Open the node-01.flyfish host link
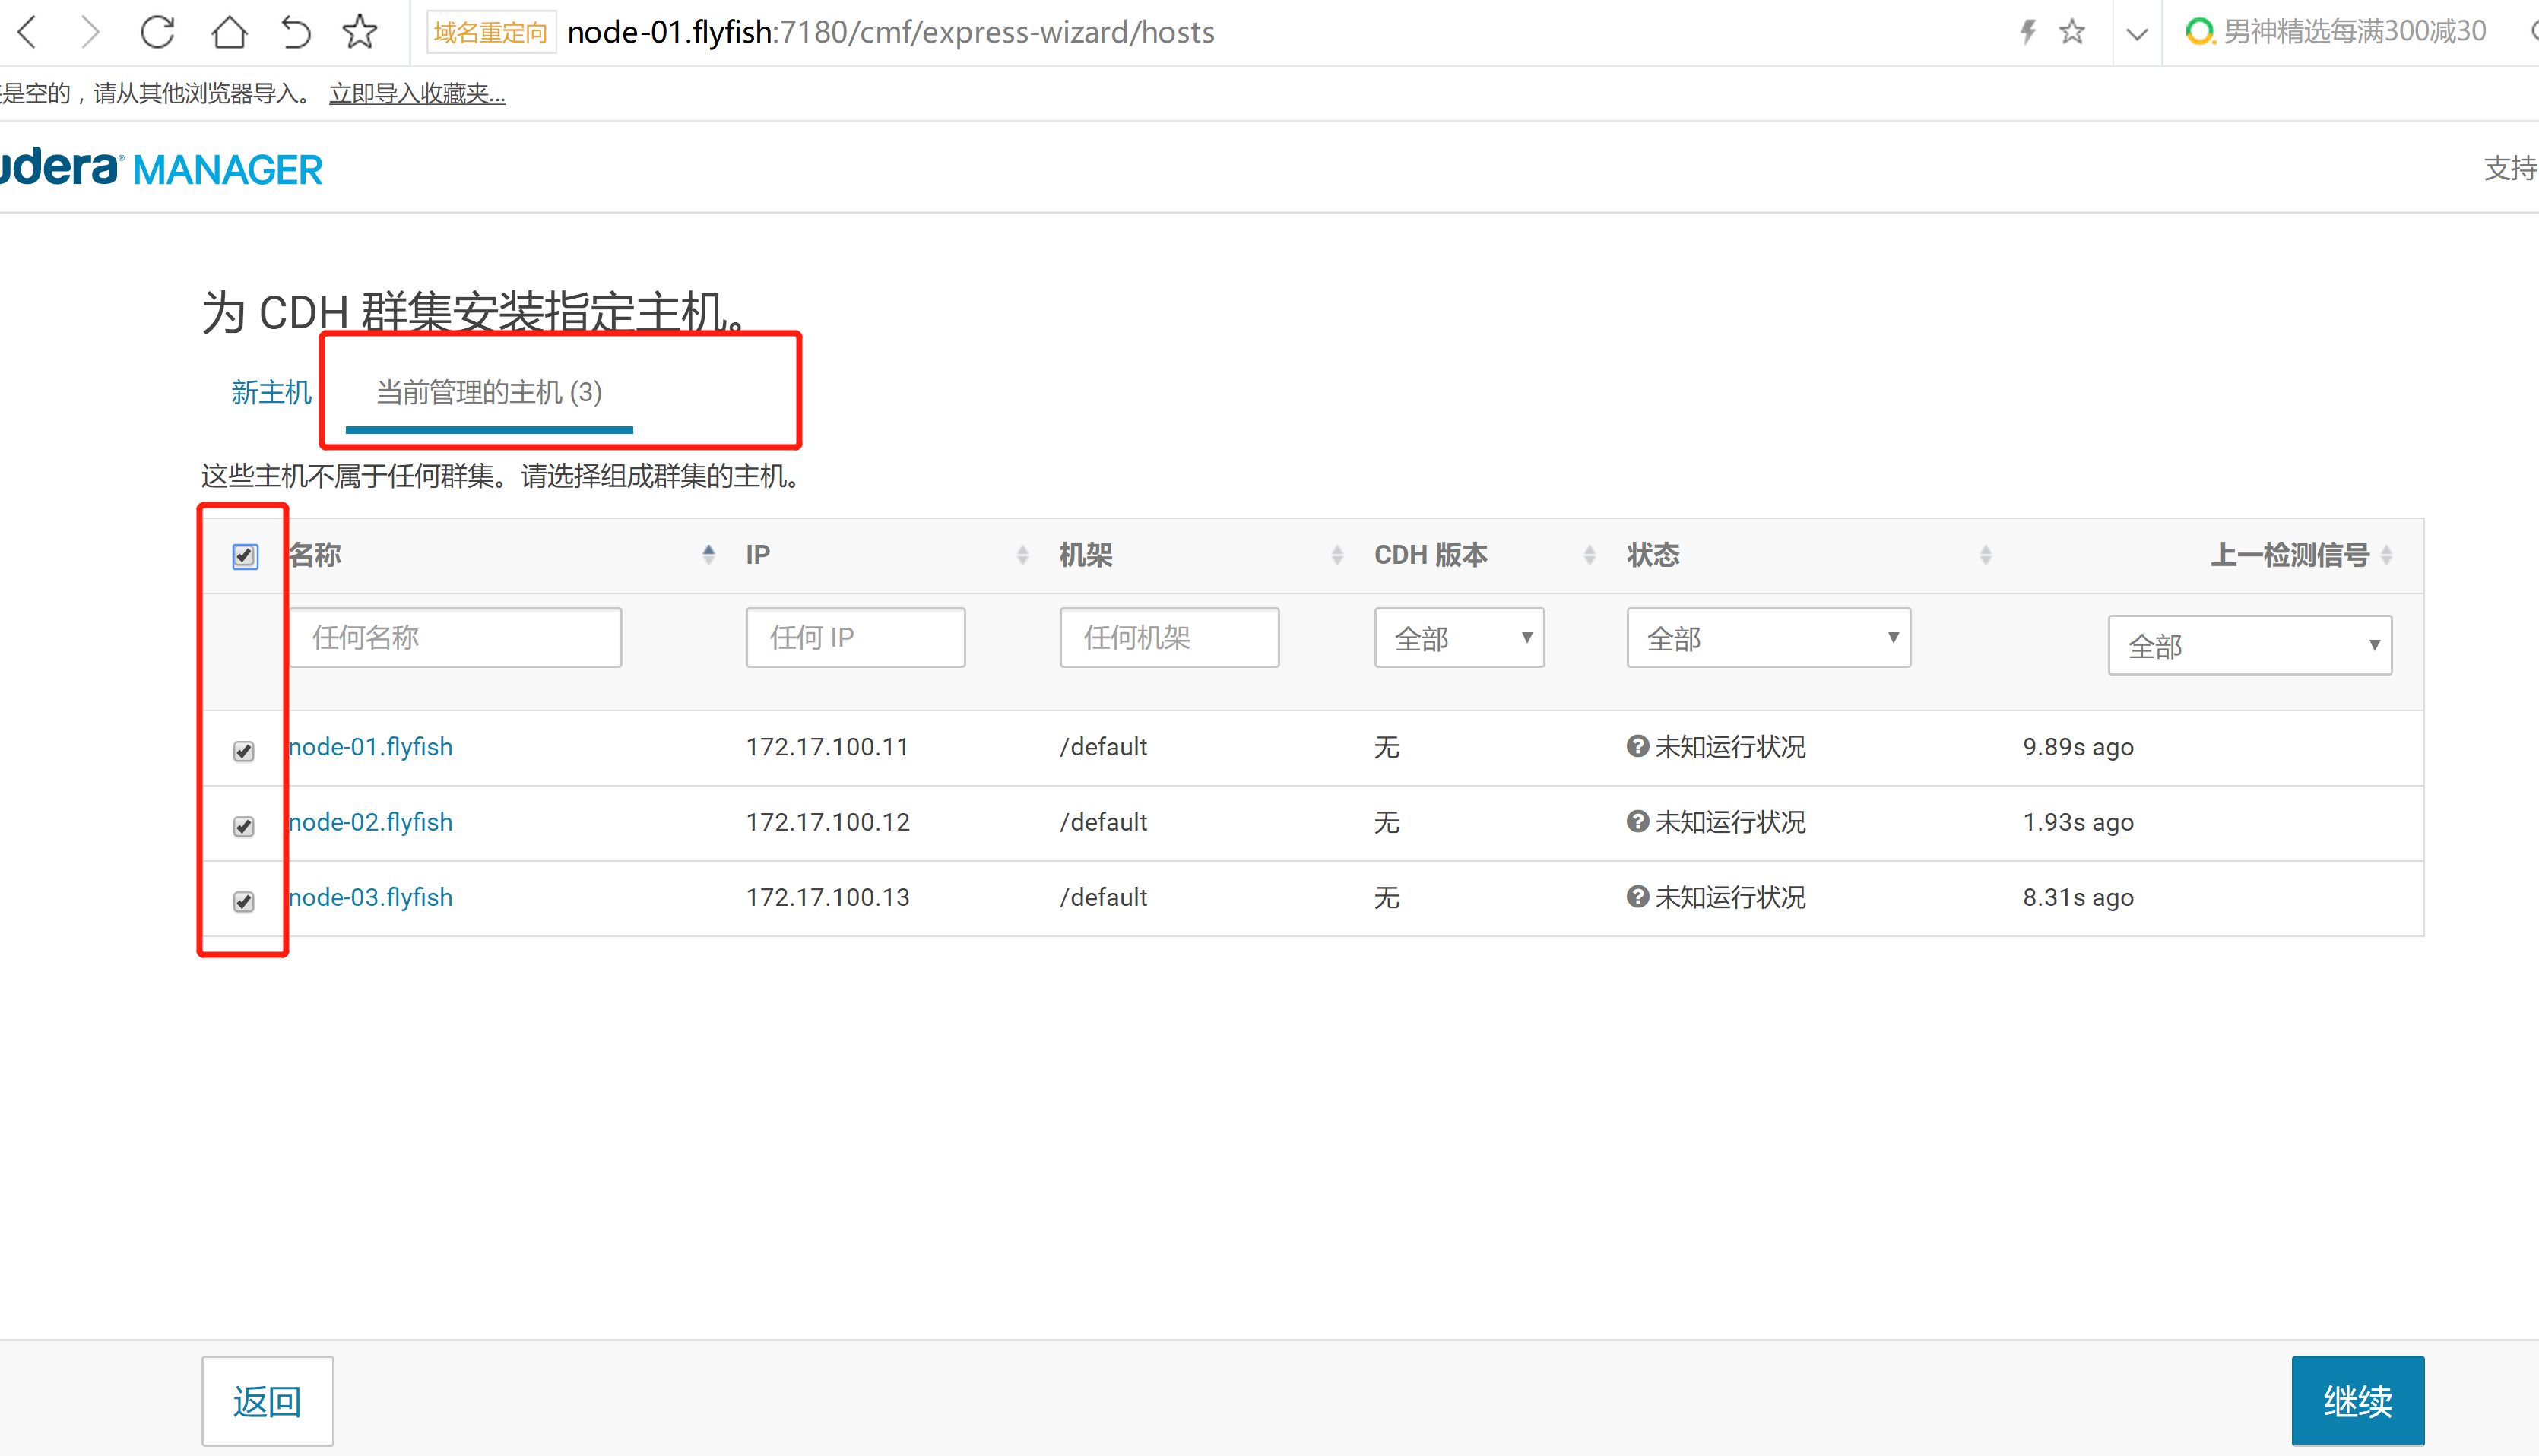 coord(370,747)
